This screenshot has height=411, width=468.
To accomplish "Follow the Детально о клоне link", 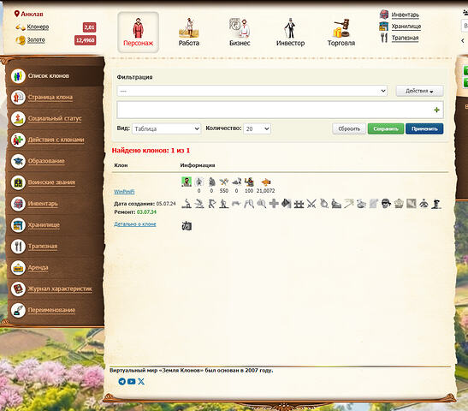I will [135, 224].
